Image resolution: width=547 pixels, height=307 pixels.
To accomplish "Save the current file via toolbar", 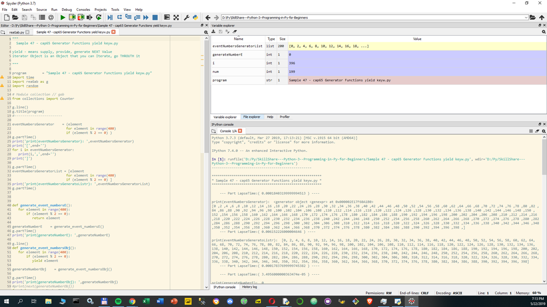I will 24,17.
